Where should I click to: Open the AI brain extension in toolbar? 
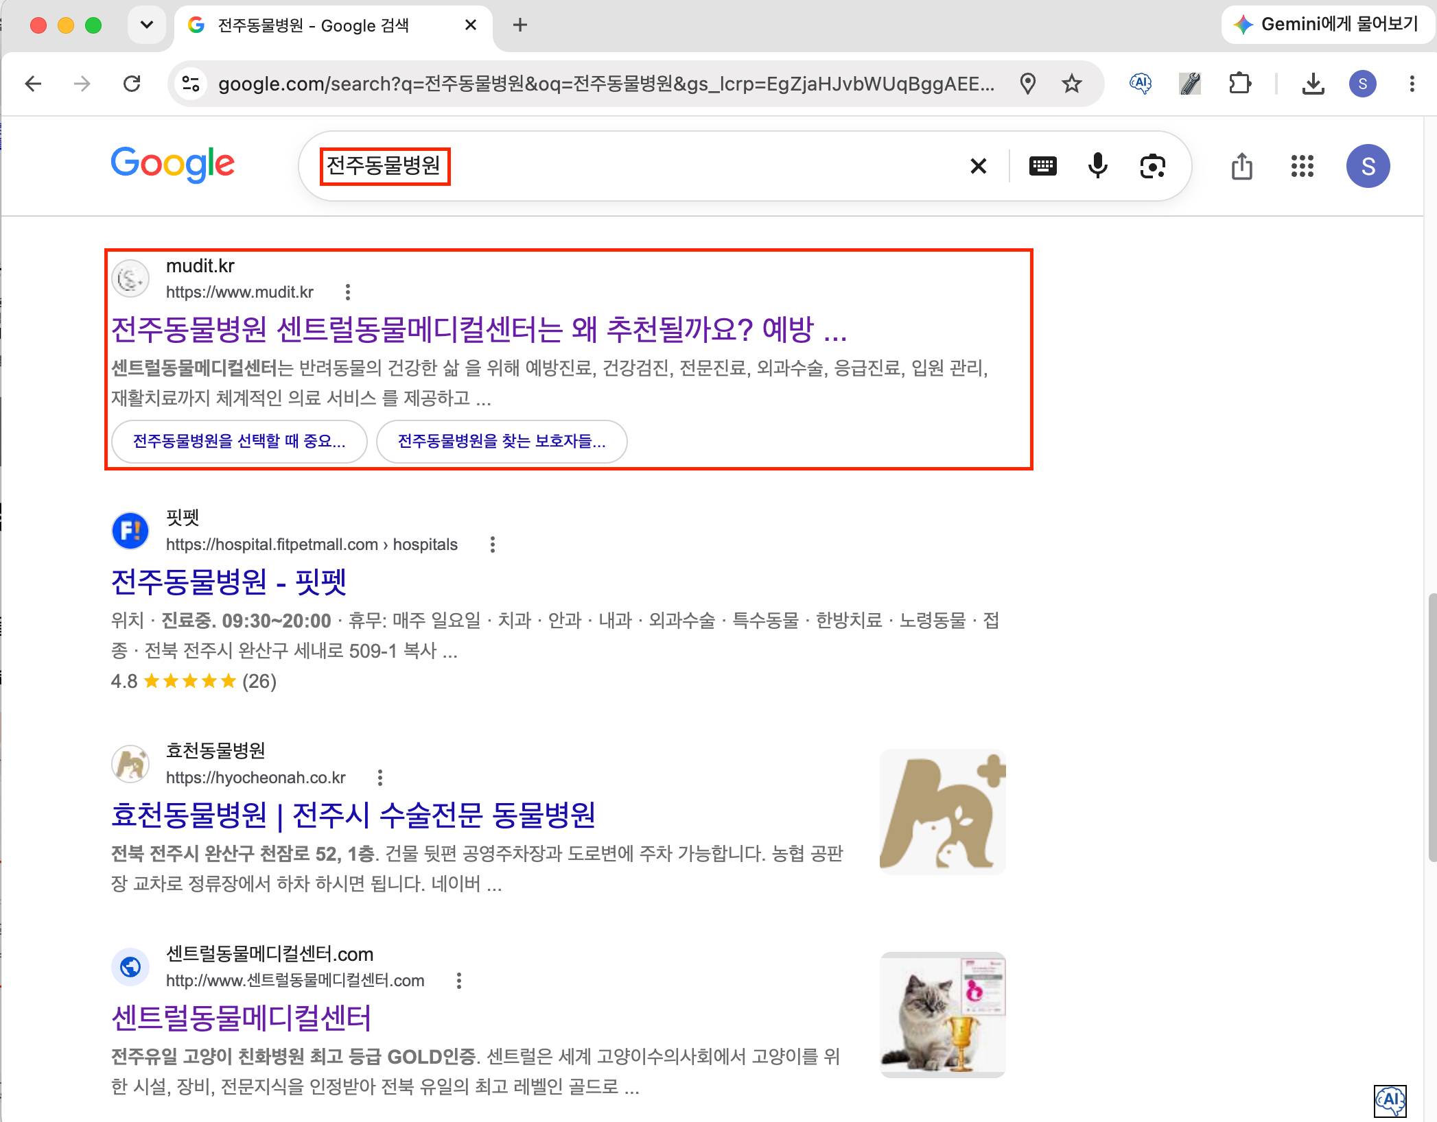coord(1140,84)
